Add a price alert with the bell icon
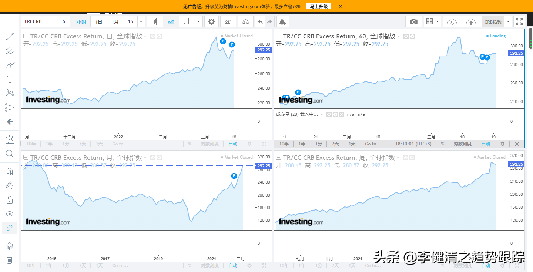This screenshot has height=272, width=533. [x=282, y=21]
